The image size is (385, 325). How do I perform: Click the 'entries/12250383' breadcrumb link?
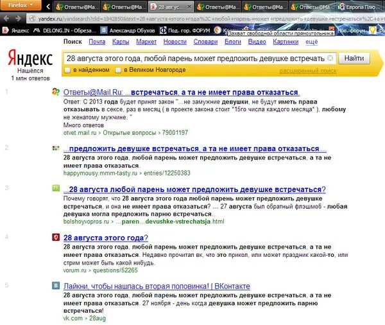click(x=167, y=173)
